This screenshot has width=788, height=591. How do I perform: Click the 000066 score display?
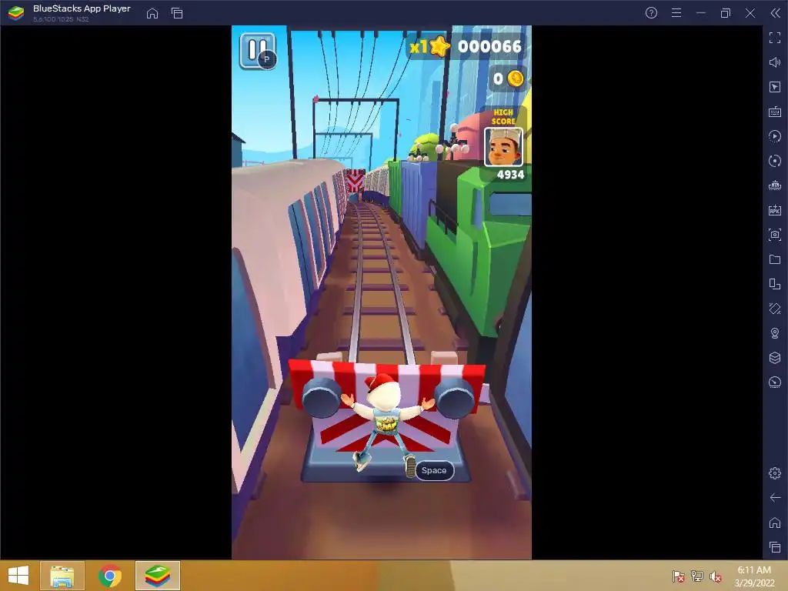coord(489,46)
